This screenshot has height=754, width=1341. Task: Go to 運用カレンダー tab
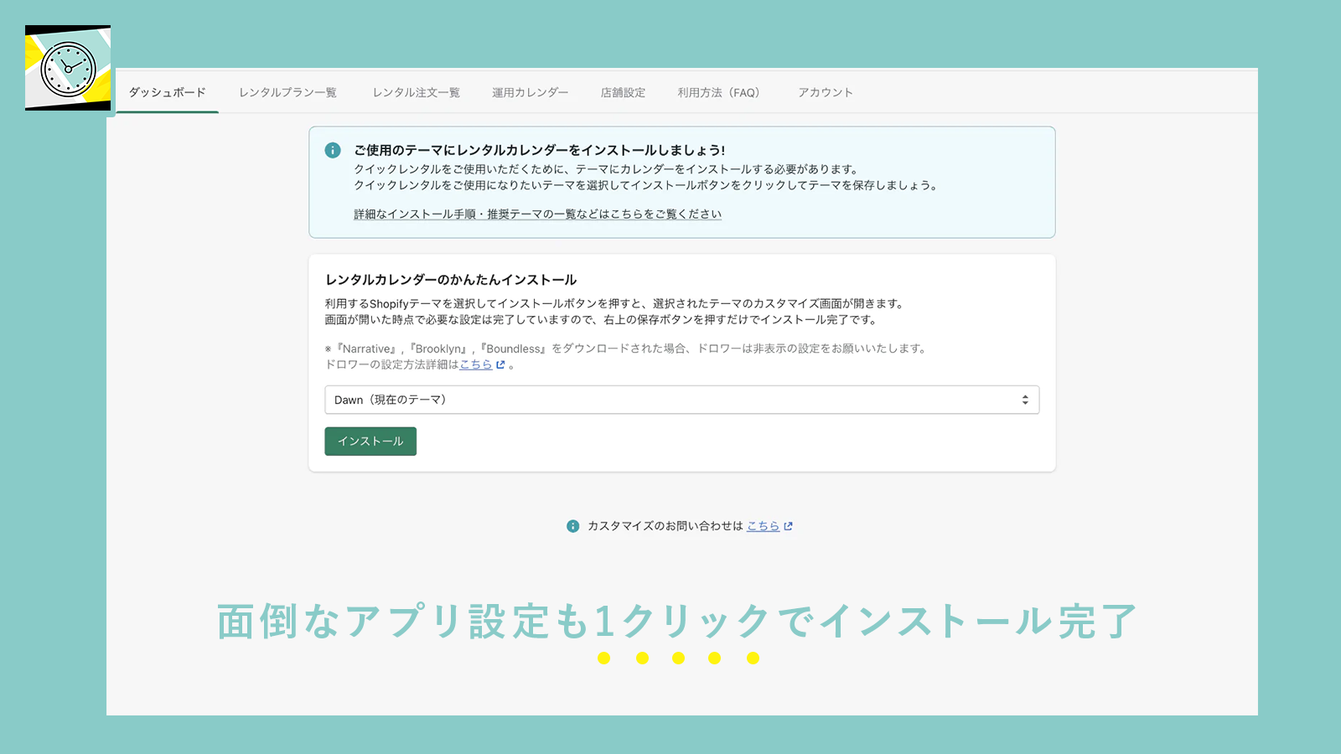coord(530,92)
